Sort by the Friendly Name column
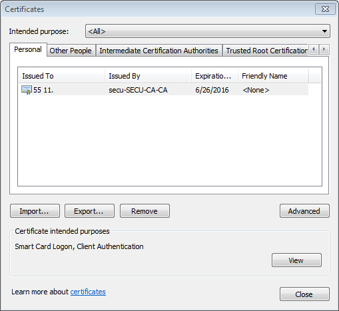 pyautogui.click(x=273, y=76)
